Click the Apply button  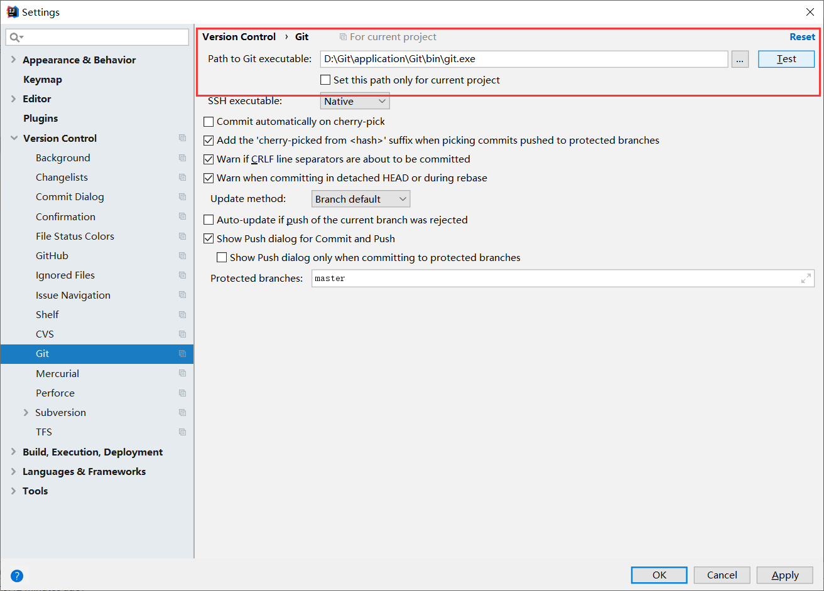coord(785,575)
